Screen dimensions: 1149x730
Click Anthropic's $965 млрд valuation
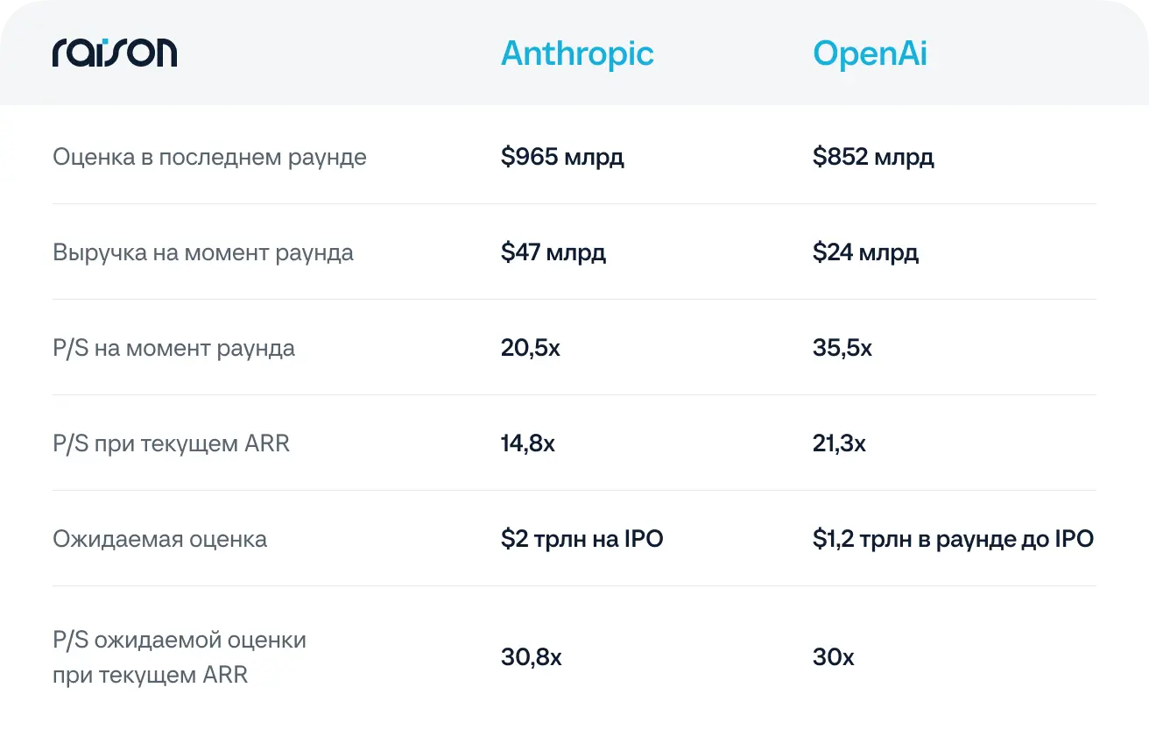point(562,158)
